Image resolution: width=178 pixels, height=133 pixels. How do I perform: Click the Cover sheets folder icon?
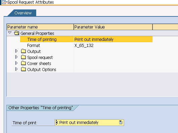23,63
